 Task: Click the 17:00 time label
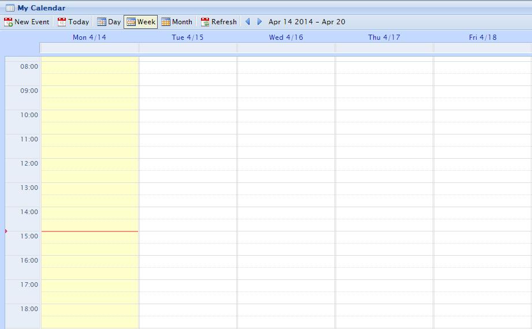[29, 285]
